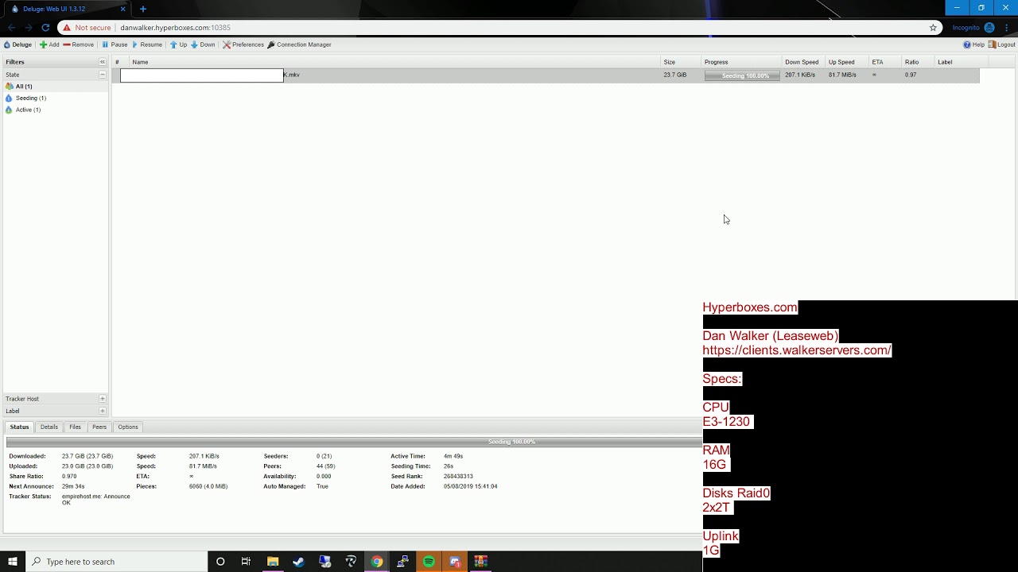
Task: Click the torrent's seeding progress bar
Action: 742,75
